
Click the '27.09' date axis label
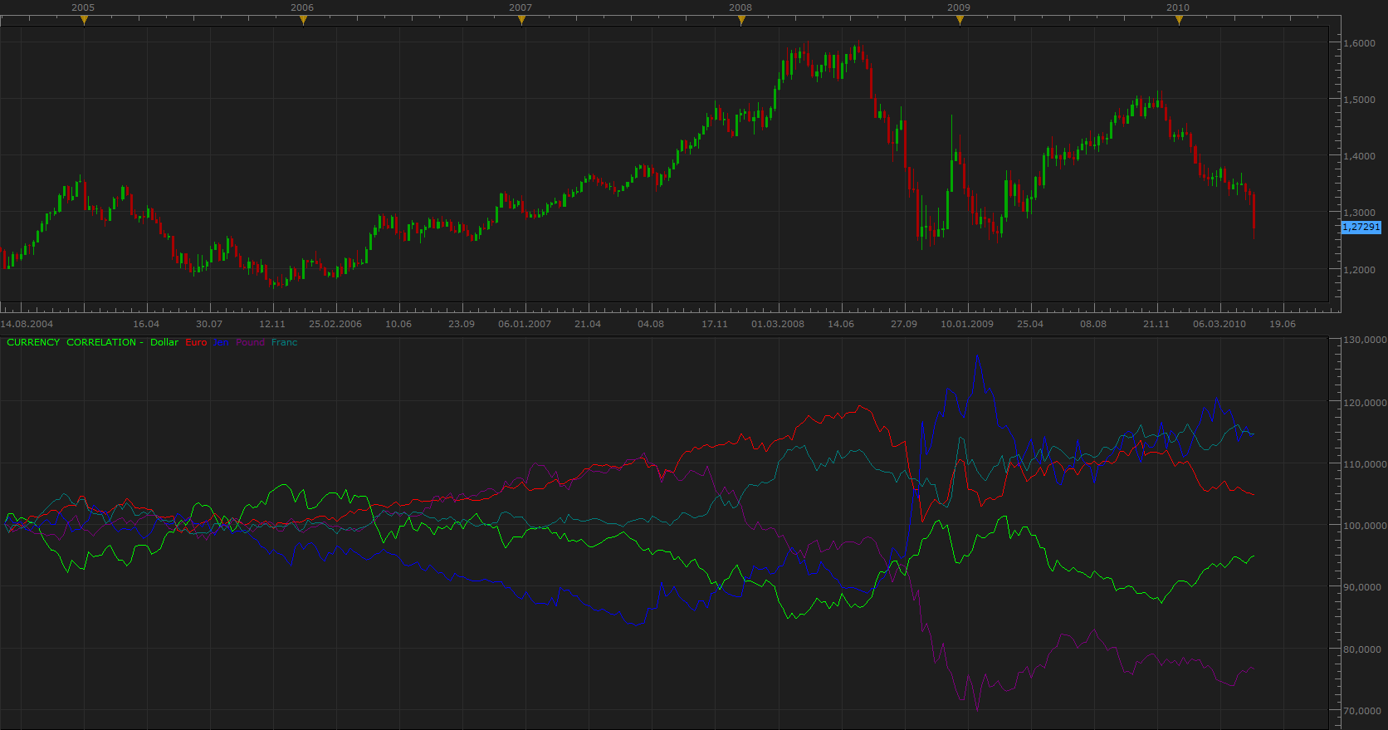coord(904,324)
